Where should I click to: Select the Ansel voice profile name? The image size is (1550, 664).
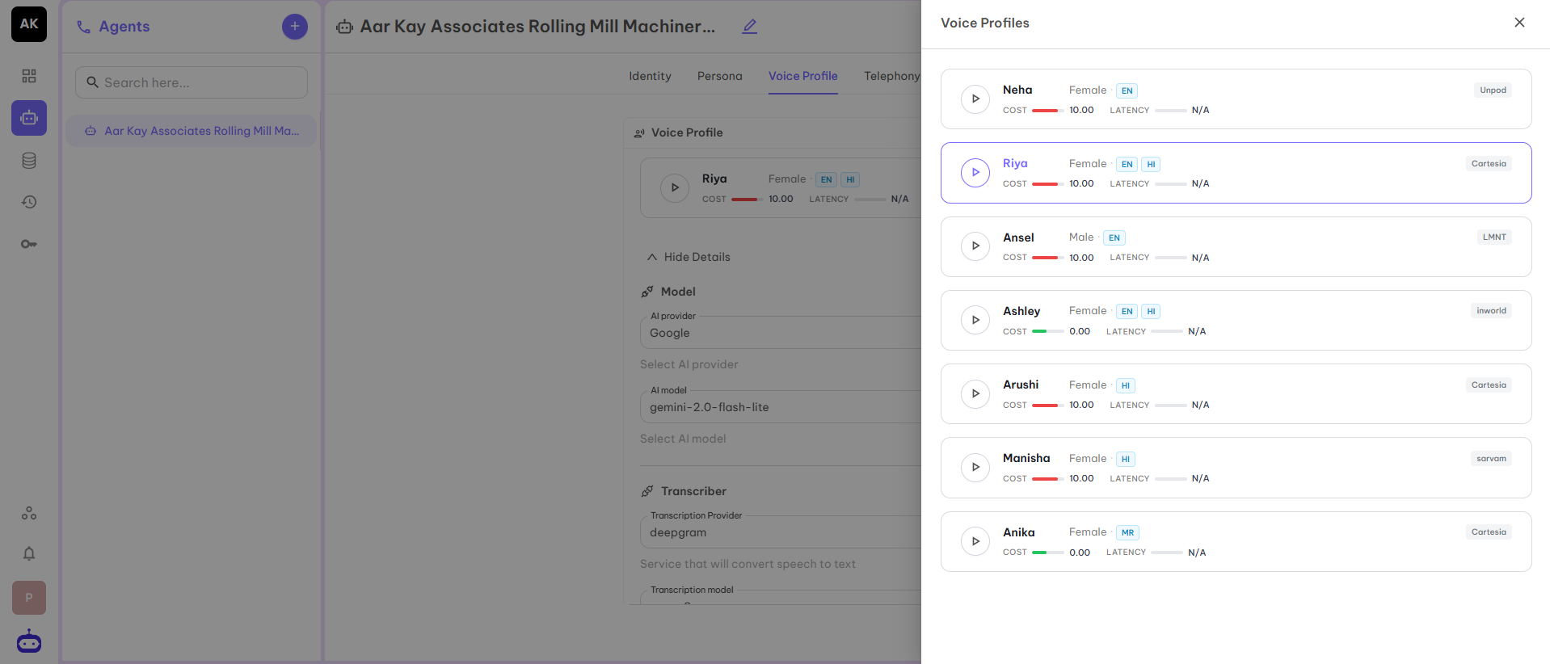click(x=1018, y=237)
